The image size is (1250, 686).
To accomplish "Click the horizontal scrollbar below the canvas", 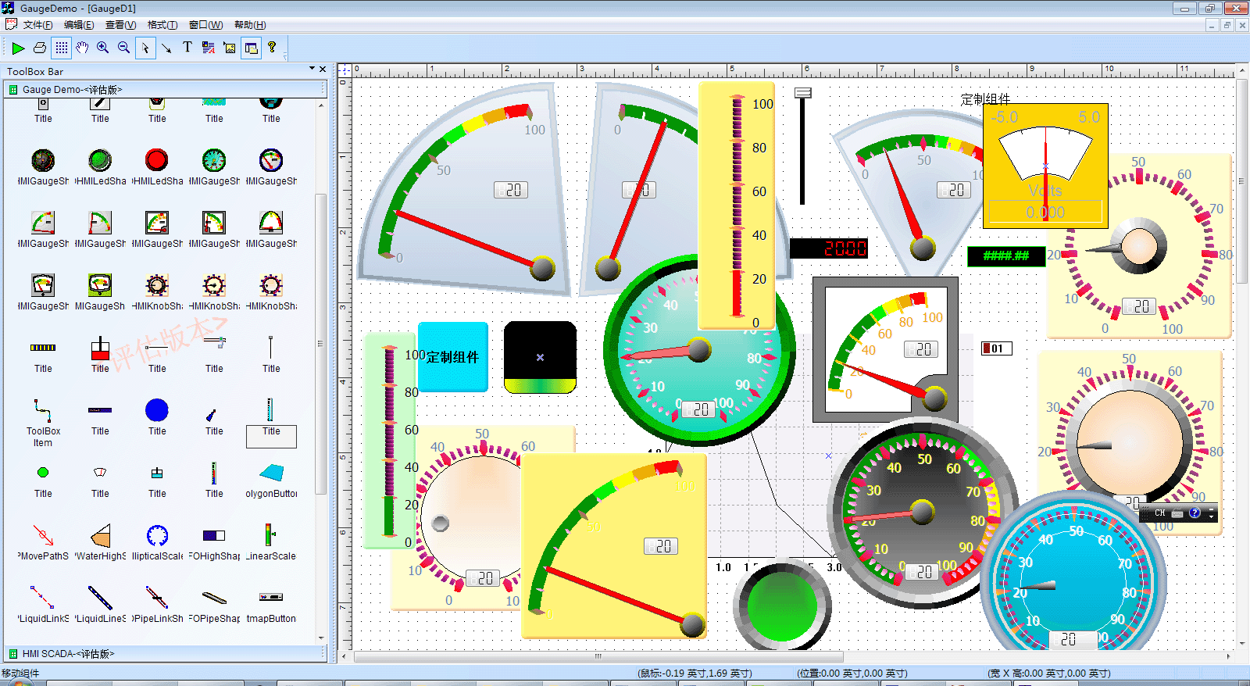I will pyautogui.click(x=598, y=657).
